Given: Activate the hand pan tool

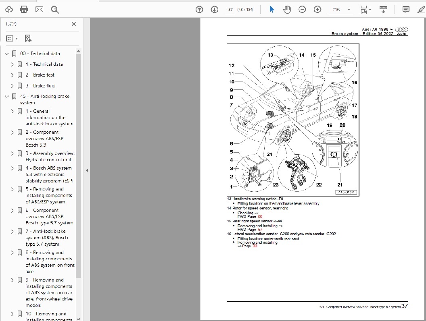Looking at the screenshot, I should [x=287, y=10].
